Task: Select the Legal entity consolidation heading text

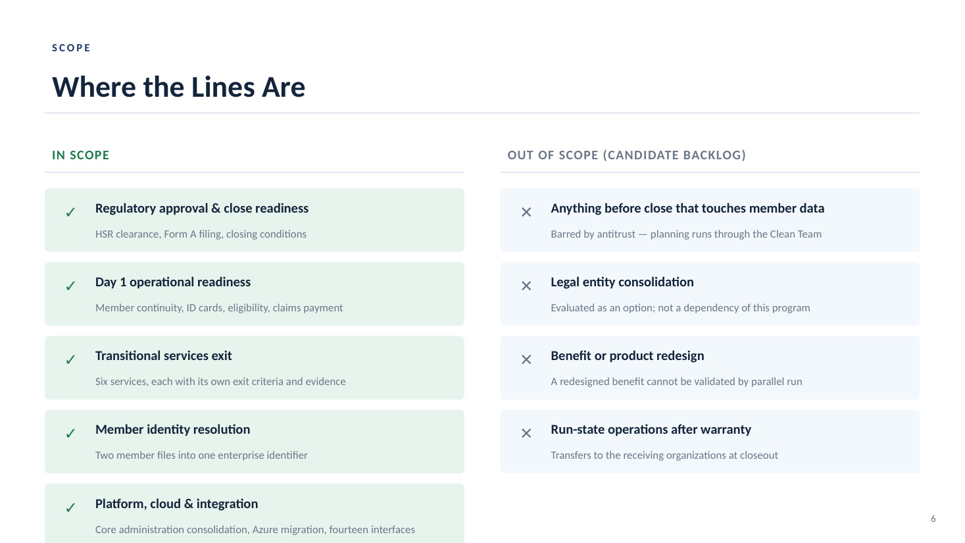Action: click(622, 282)
